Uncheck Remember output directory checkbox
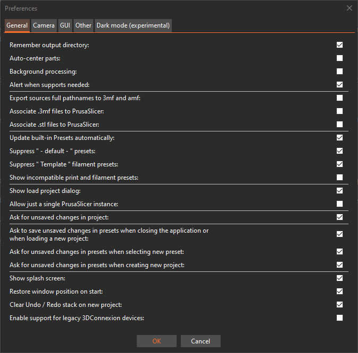Screen dimensions: 358x353 339,45
